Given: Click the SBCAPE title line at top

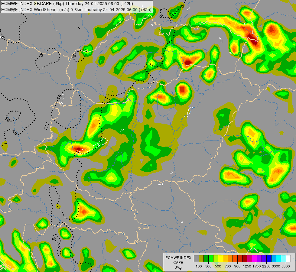Looking at the screenshot, I should point(67,4).
